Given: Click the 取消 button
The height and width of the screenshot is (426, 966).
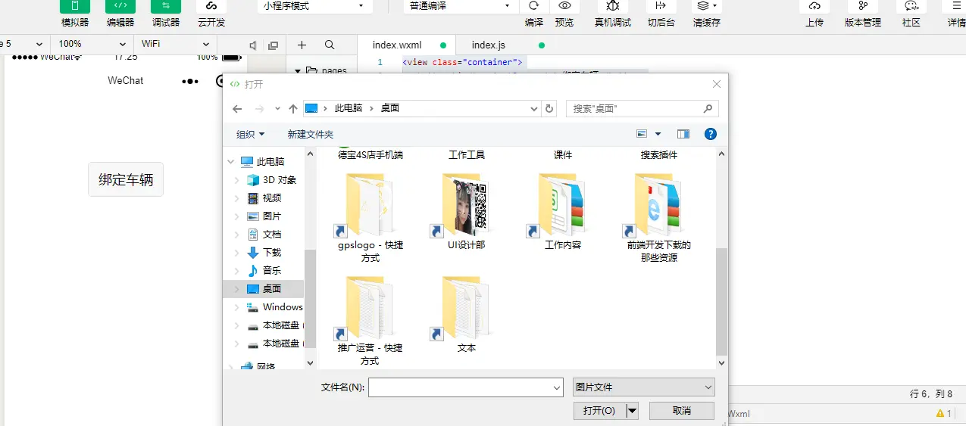Looking at the screenshot, I should [682, 410].
